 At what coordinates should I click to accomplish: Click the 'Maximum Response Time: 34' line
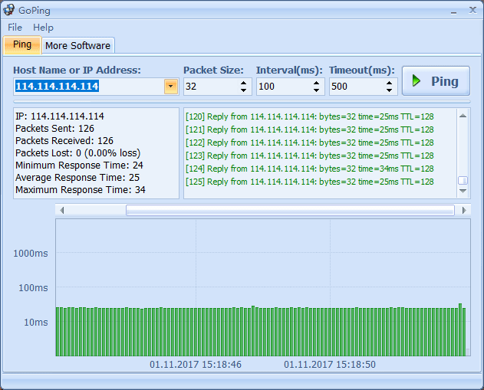(x=81, y=190)
